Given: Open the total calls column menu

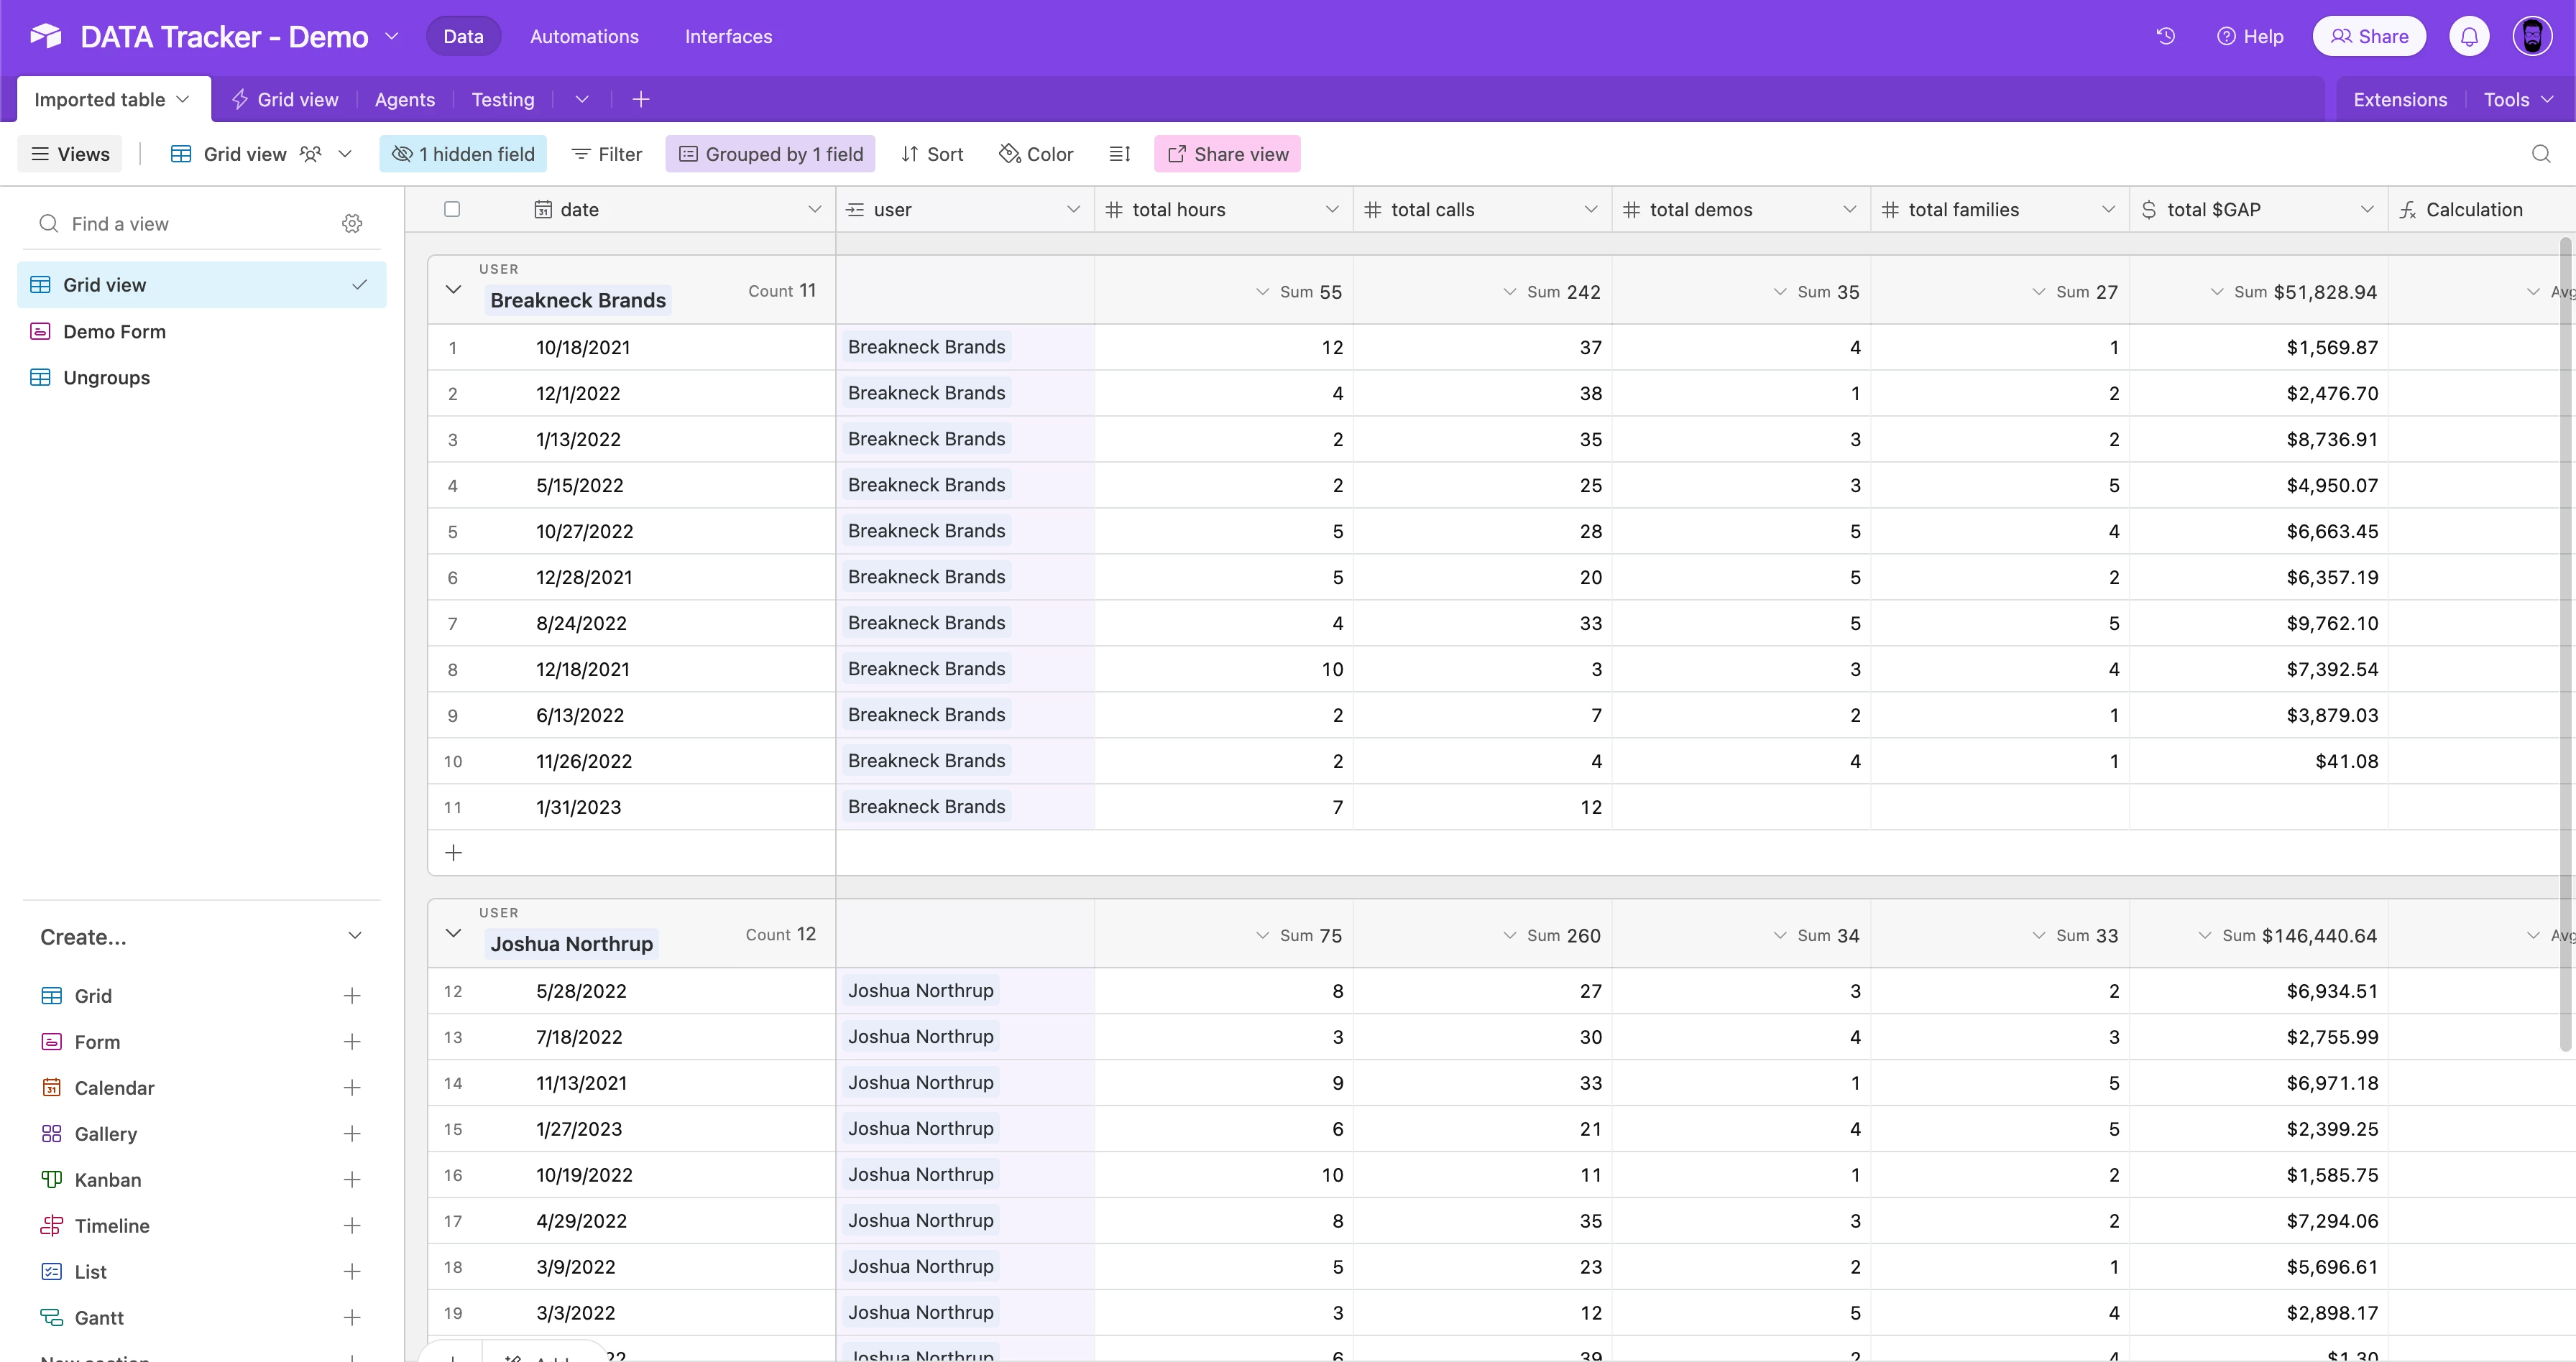Looking at the screenshot, I should point(1591,209).
